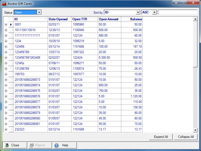
Task: Expand the row for gift card 159753
Action: click(x=5, y=74)
